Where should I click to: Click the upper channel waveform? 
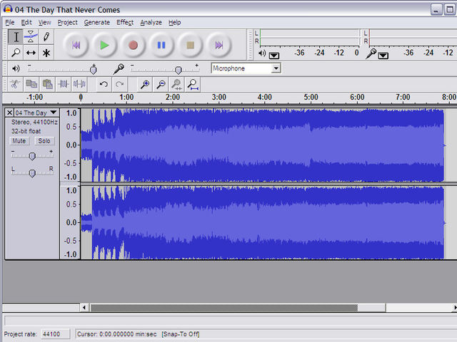point(262,145)
